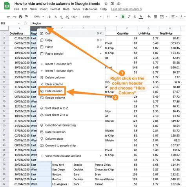The image size is (186, 187).
Task: Open the Data menu
Action: [x=66, y=9]
